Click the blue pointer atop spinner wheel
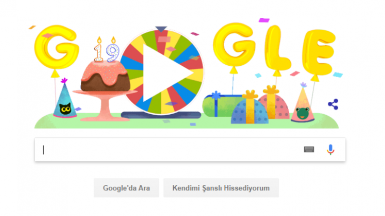The width and height of the screenshot is (385, 216). 161,29
